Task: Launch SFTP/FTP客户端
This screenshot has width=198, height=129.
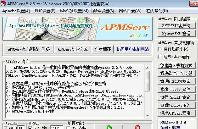Action: coord(176,25)
